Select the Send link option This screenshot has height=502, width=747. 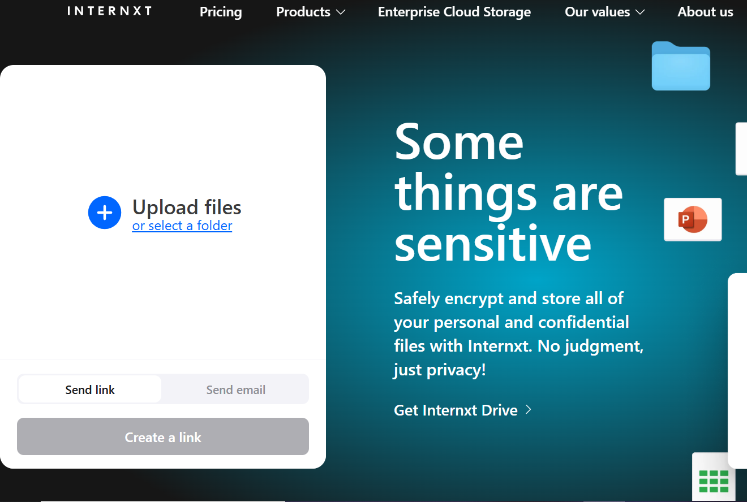click(90, 390)
